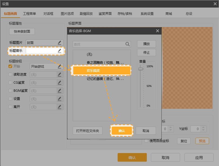Click the 音量 volume slider handle
This screenshot has width=219, height=166.
tap(141, 69)
